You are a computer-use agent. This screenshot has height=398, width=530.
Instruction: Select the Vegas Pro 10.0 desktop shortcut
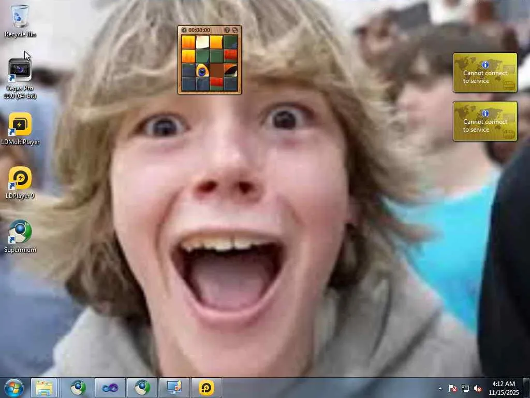tap(20, 79)
